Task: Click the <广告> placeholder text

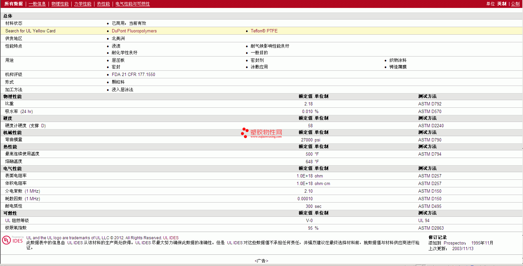Action: 261,261
